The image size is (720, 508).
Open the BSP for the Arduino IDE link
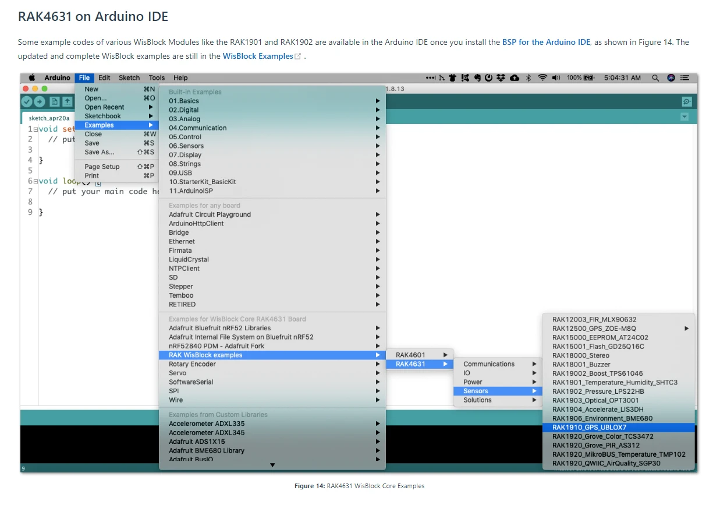pos(547,42)
